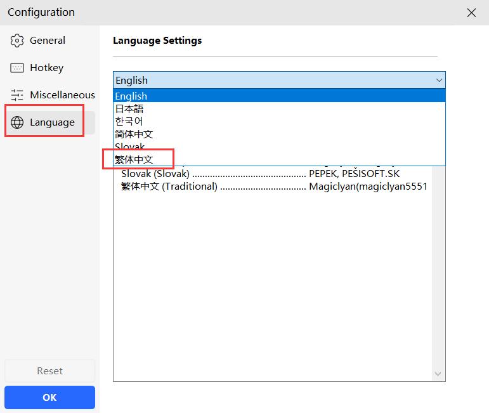Open the Hotkey settings tab

pos(46,68)
